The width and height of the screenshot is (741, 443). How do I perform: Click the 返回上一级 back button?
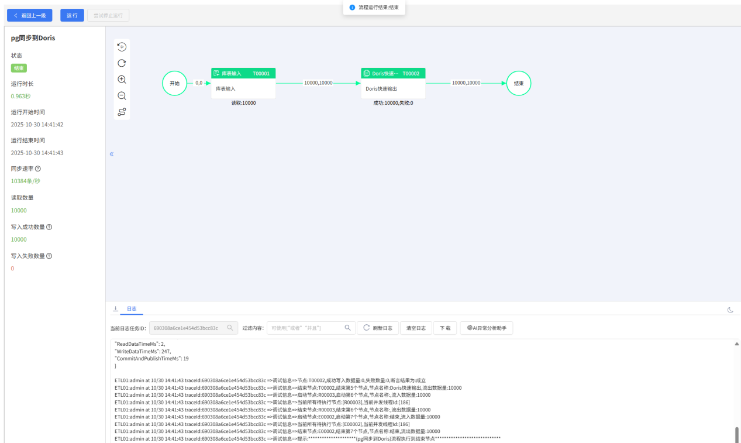[30, 15]
